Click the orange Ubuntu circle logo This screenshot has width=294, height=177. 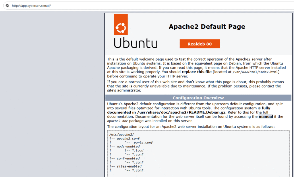point(121,27)
